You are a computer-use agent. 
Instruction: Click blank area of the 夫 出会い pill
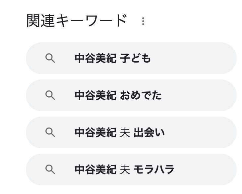tap(200, 132)
